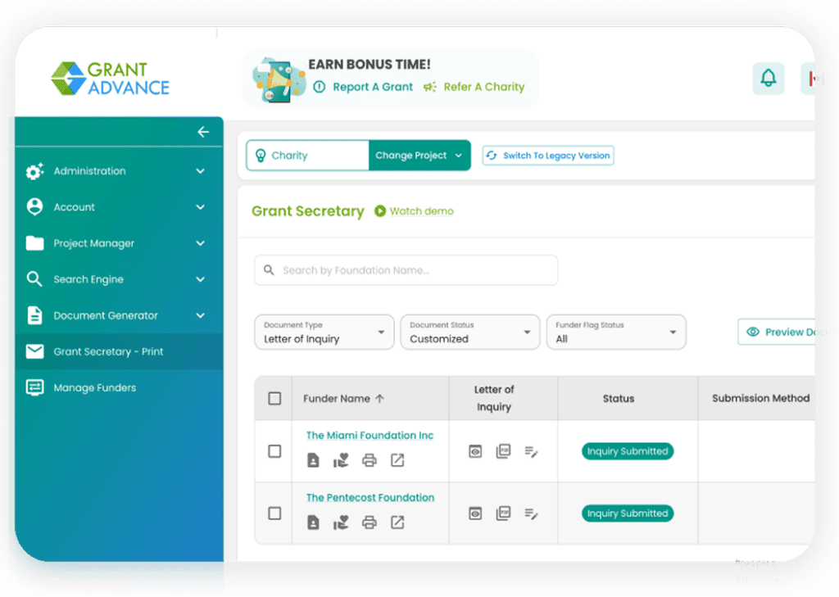Click the Grant Advance logo
839x597 pixels.
(111, 78)
